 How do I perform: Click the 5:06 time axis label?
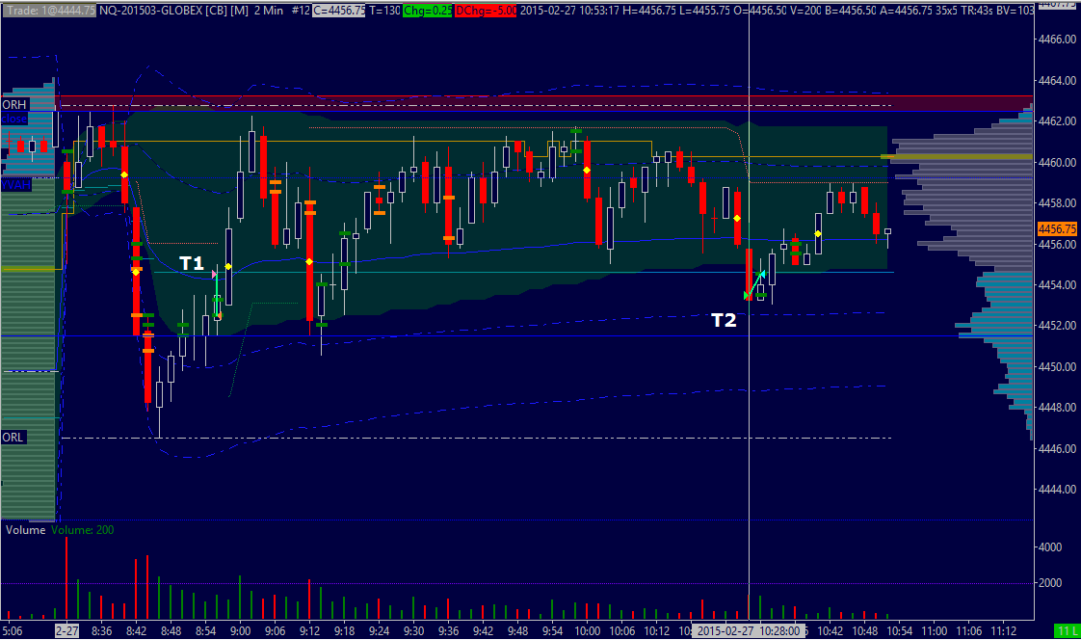(x=13, y=630)
